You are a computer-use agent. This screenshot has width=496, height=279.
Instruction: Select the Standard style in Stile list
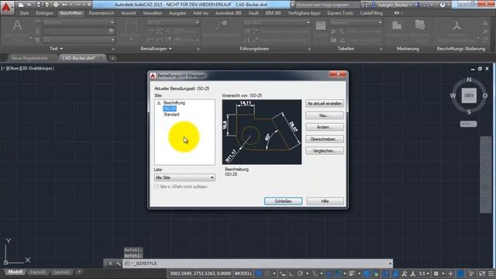171,115
